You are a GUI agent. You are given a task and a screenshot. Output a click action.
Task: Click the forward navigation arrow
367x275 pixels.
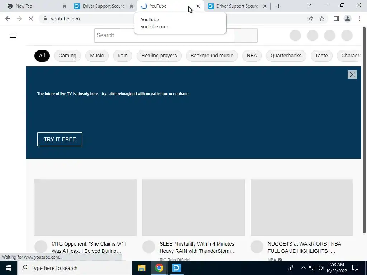tap(19, 19)
